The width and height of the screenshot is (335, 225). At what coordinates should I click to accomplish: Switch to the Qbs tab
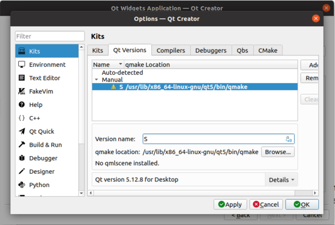pos(243,51)
